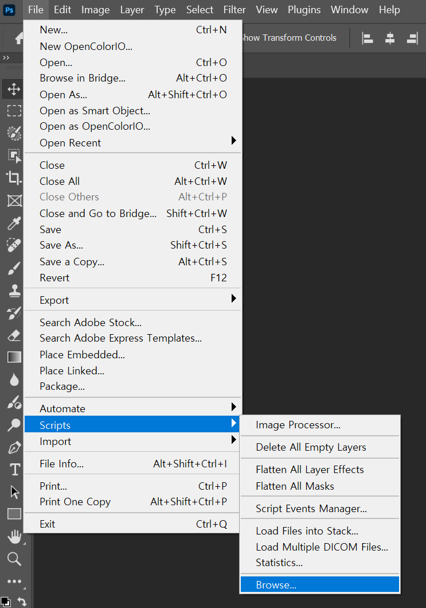This screenshot has width=426, height=608.
Task: Select the Clone Stamp tool
Action: 14,290
